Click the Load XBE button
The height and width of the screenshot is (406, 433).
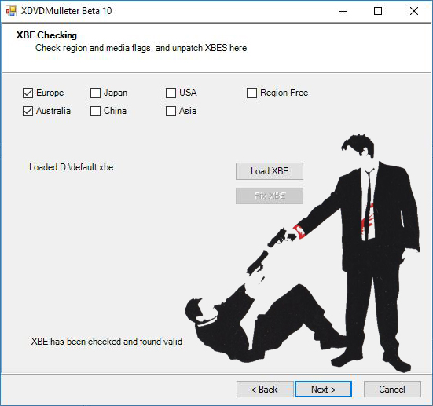point(270,171)
